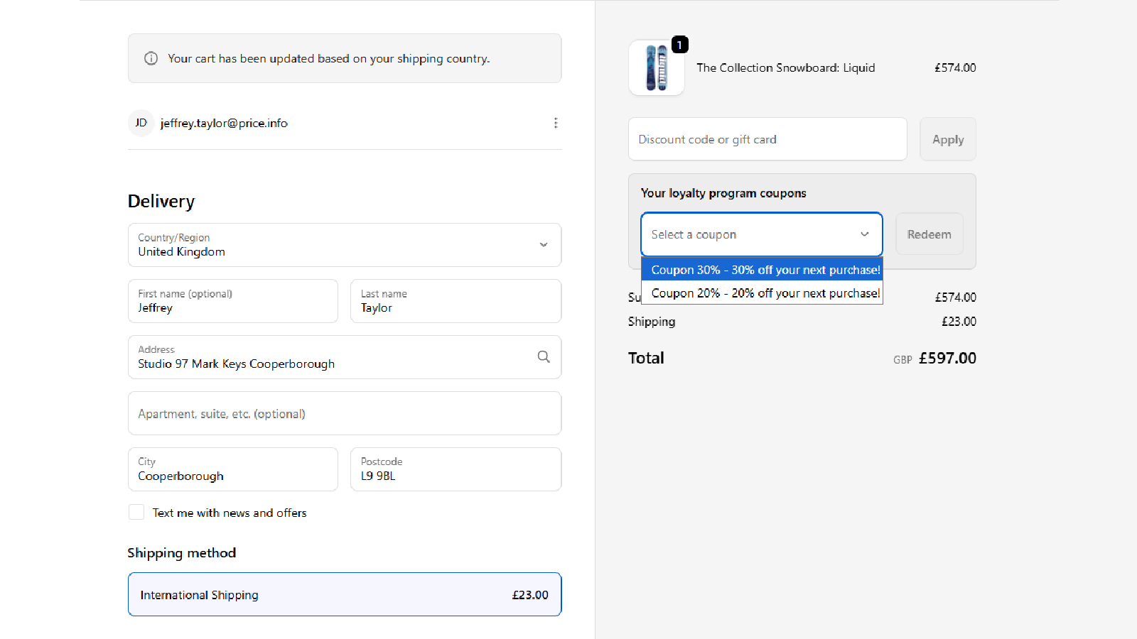
Task: Enable the Text me with news and offers checkbox
Action: pyautogui.click(x=136, y=512)
